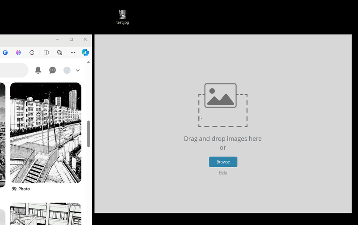
Task: Select the test.jpg desktop file icon
Action: (123, 17)
